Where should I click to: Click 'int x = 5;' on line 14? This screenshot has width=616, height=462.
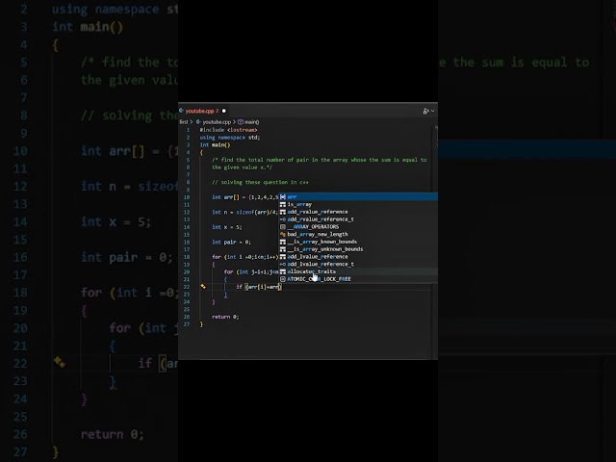tap(227, 227)
